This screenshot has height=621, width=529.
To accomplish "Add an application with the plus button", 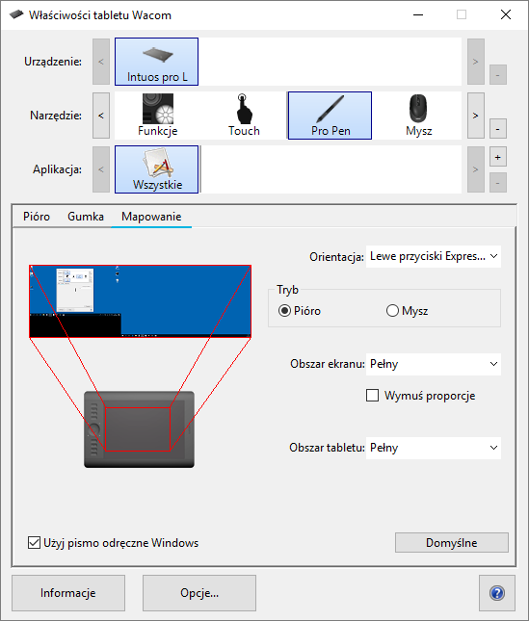I will click(498, 157).
